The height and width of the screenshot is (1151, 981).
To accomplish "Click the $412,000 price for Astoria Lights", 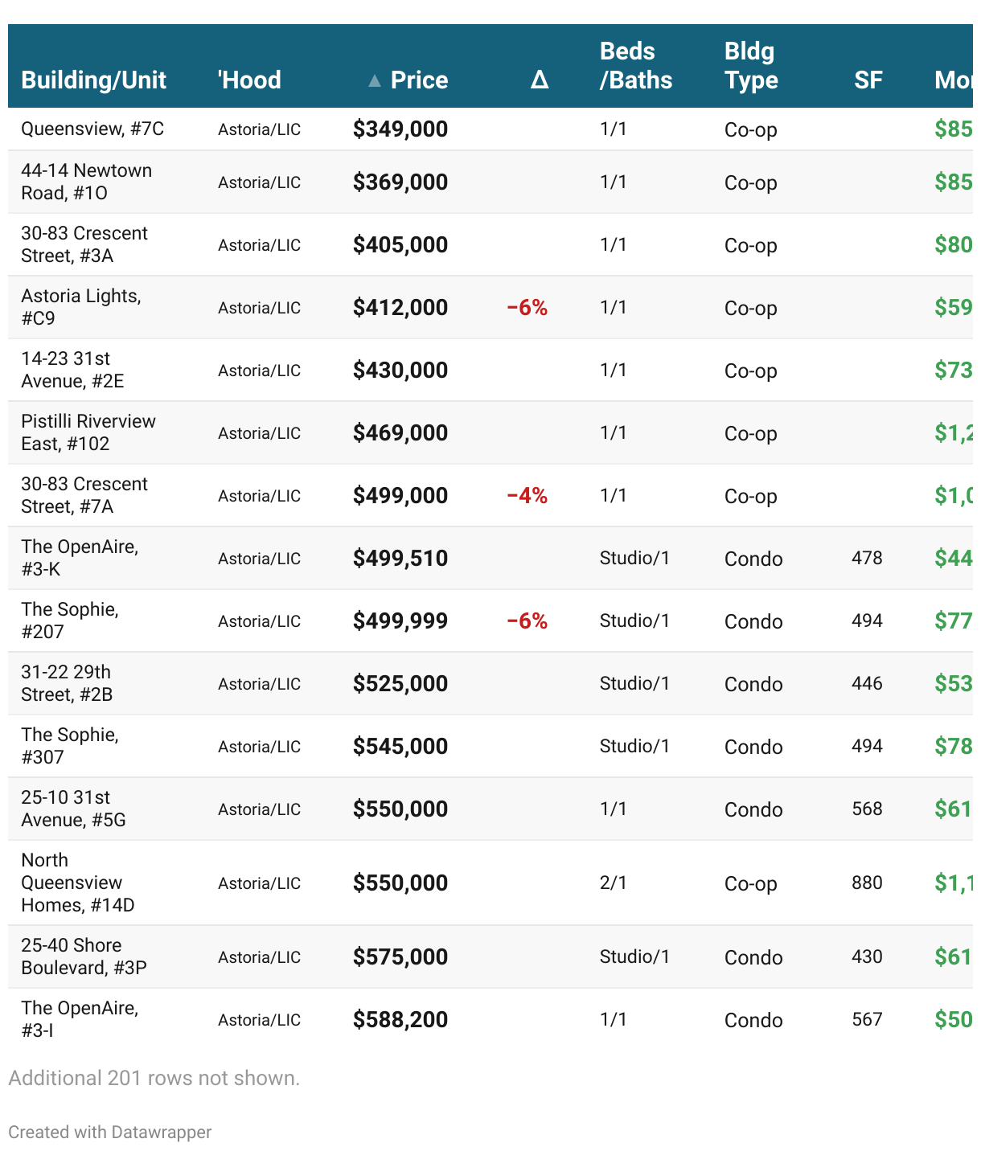I will coord(400,308).
